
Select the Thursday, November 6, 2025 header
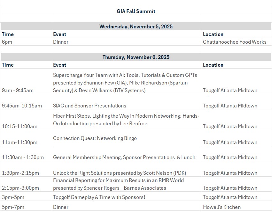click(136, 57)
